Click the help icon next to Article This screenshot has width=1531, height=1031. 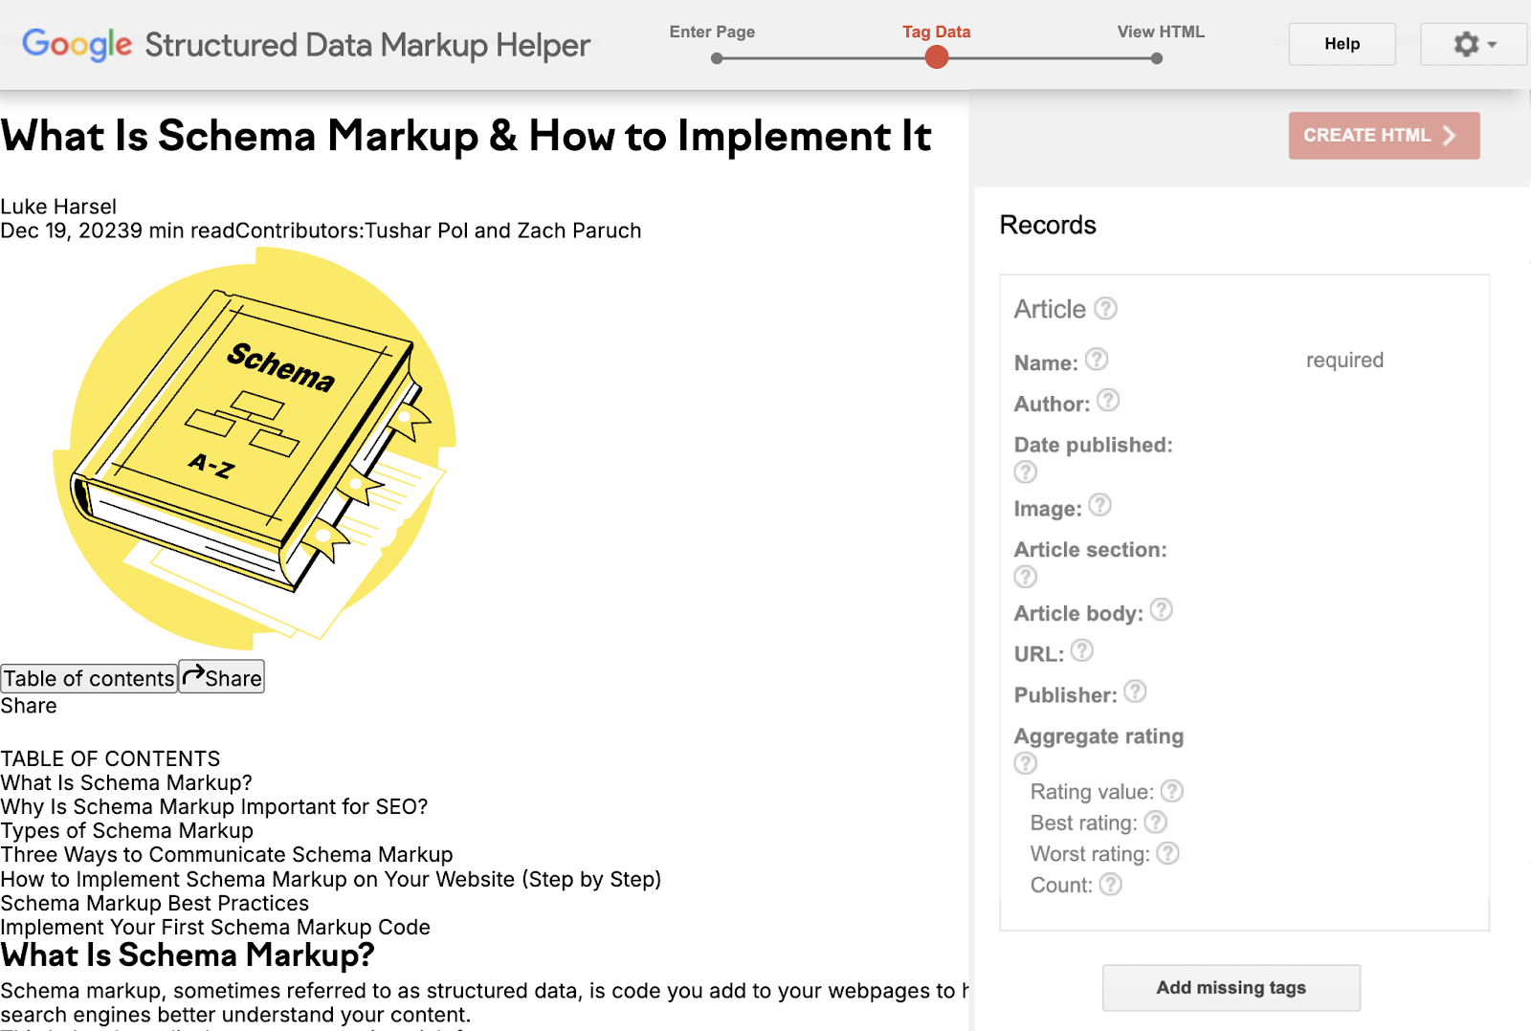pos(1105,308)
